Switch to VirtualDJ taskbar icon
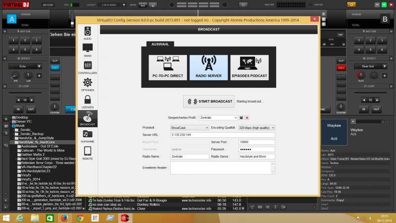The width and height of the screenshot is (396, 223). [125, 218]
